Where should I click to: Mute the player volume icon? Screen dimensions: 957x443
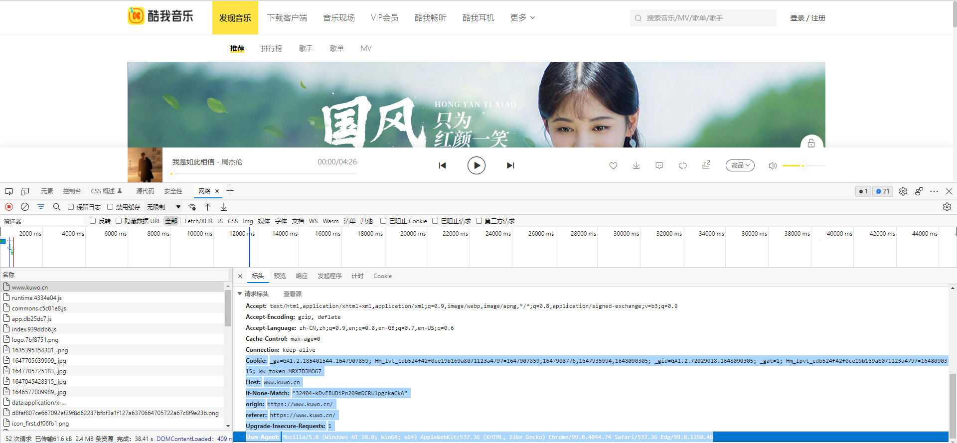(773, 165)
